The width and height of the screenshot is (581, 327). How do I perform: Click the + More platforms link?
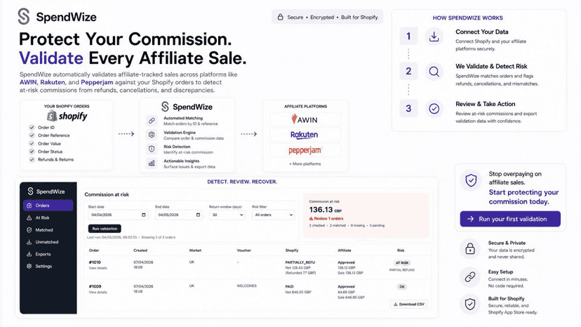(x=305, y=164)
